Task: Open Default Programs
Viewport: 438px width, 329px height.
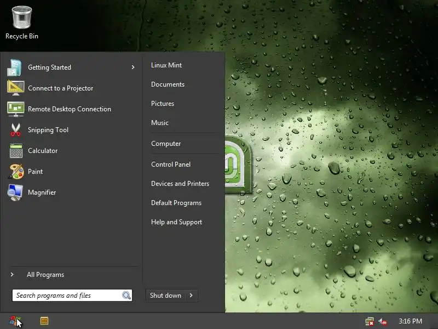Action: [176, 203]
